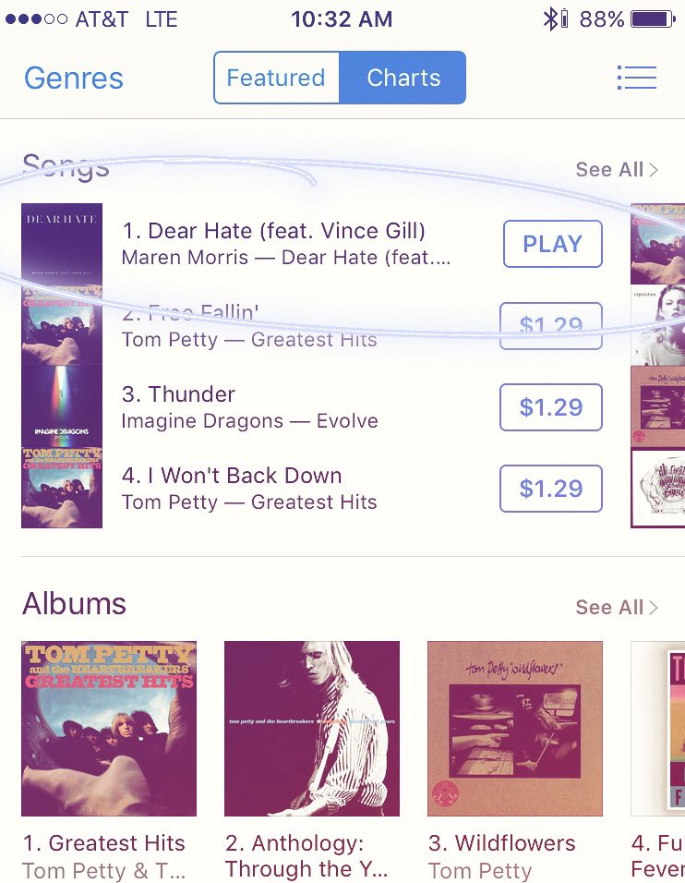Open the list menu icon top right
Screen dimensions: 685x883
(637, 78)
